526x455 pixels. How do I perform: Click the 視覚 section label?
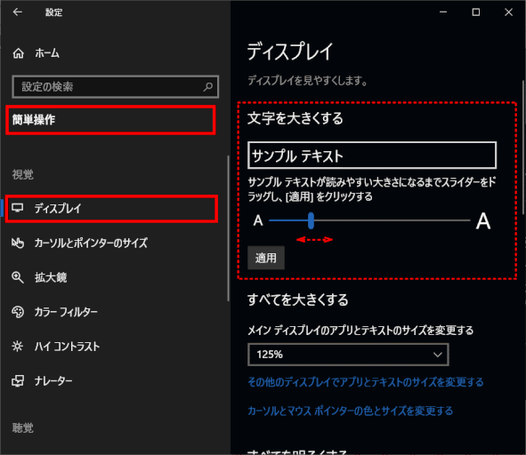coord(23,174)
